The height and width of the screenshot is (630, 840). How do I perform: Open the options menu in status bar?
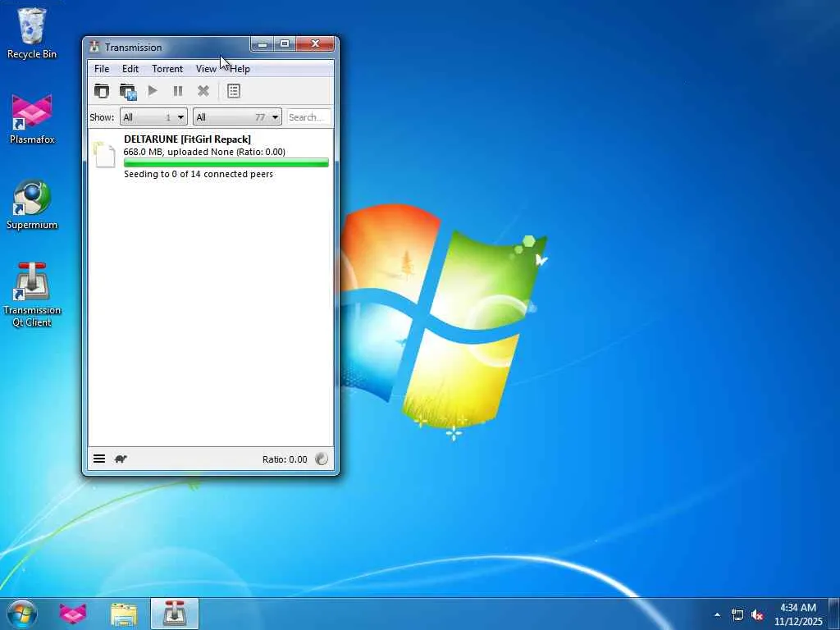(x=99, y=459)
